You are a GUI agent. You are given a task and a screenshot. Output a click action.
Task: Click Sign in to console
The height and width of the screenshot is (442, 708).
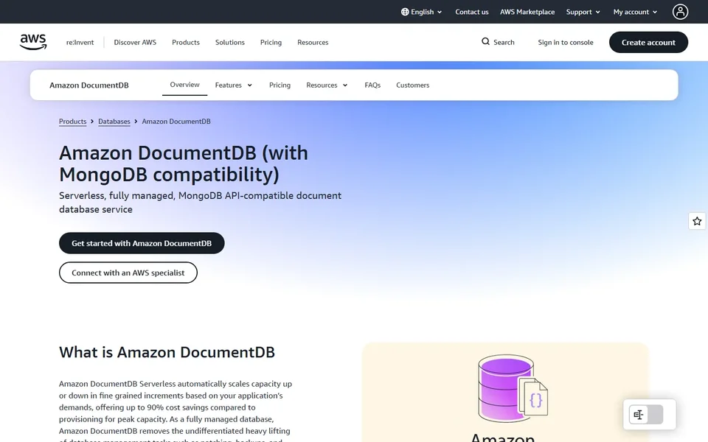(x=566, y=43)
